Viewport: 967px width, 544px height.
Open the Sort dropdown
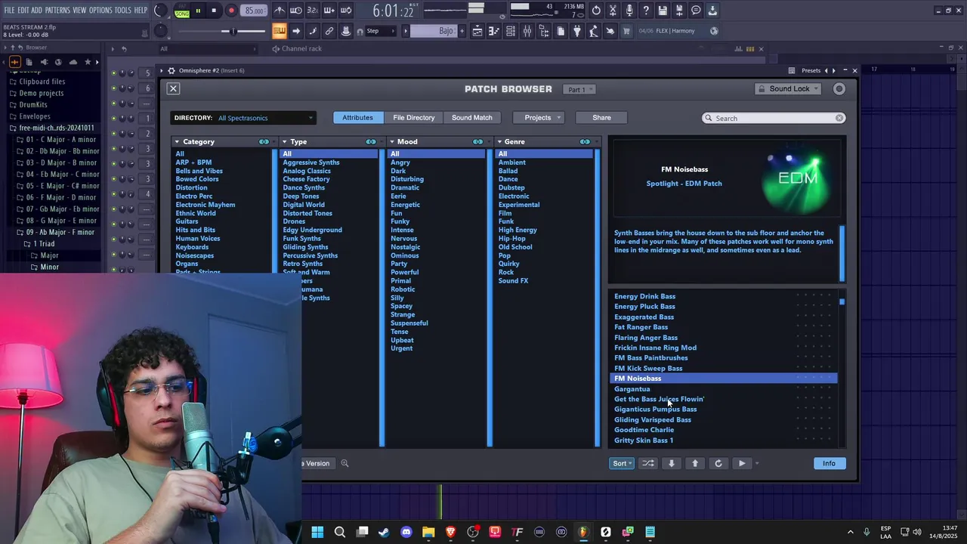pos(622,463)
